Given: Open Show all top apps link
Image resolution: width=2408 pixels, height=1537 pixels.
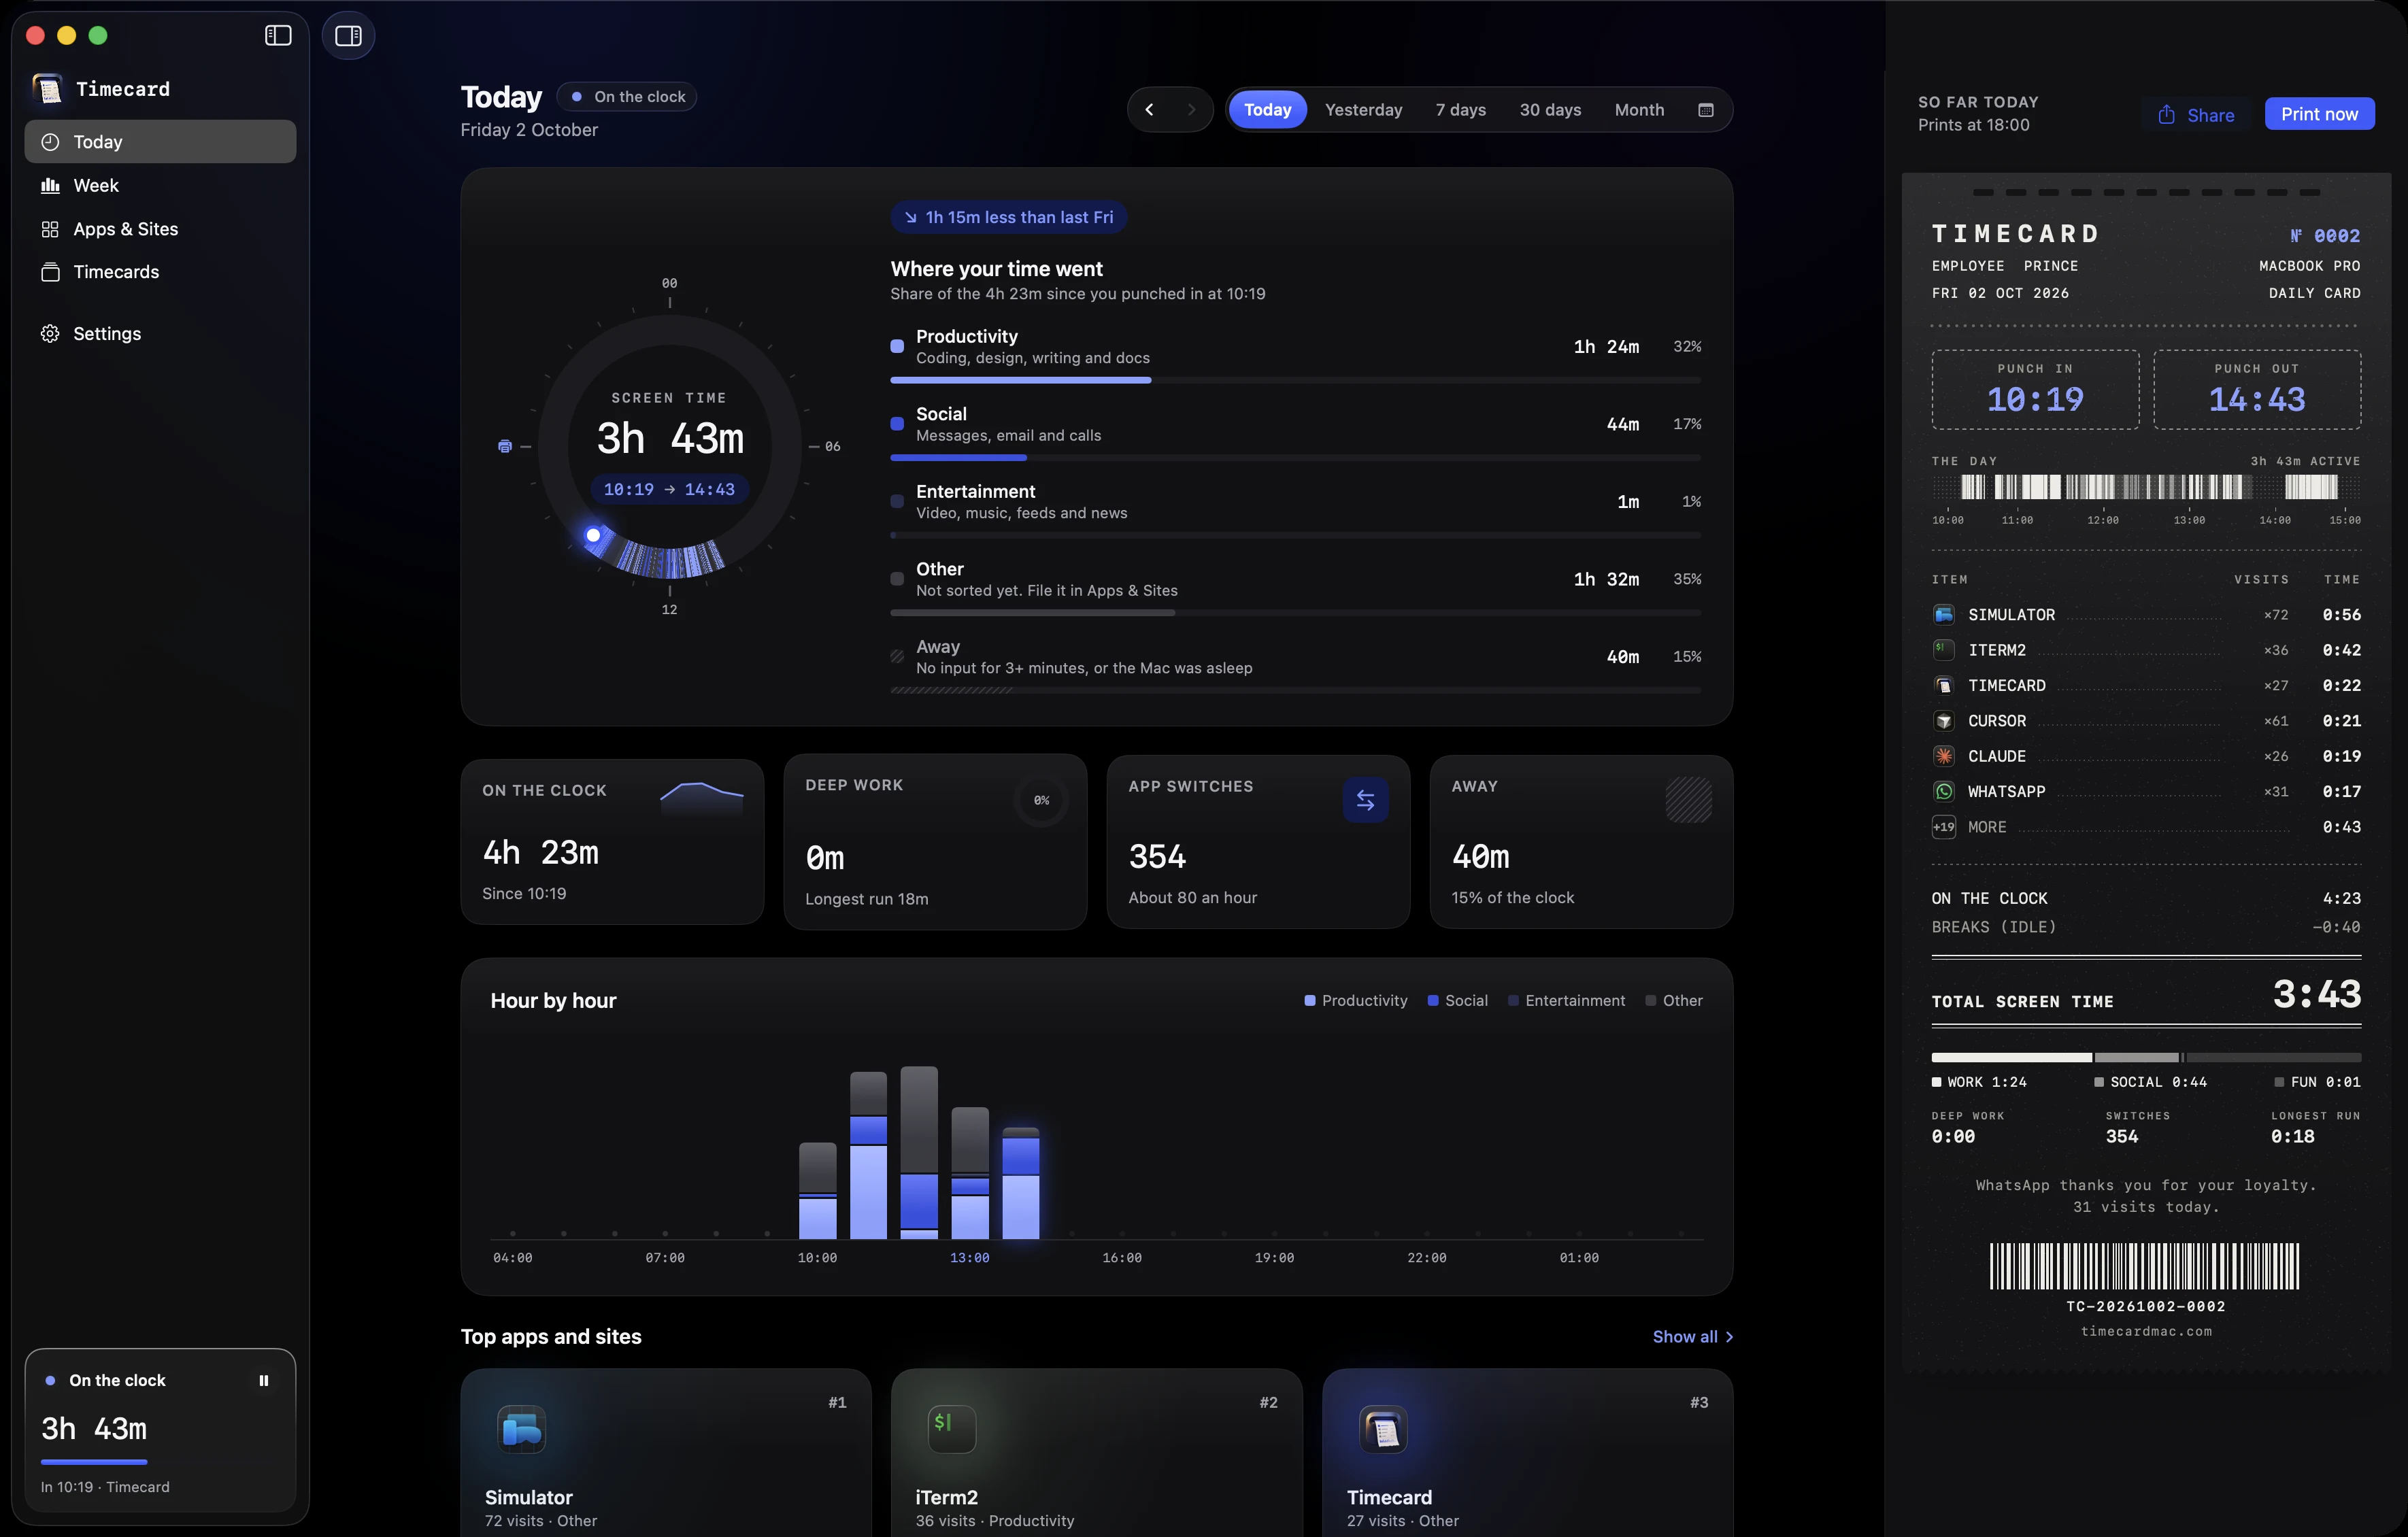Looking at the screenshot, I should 1693,1337.
